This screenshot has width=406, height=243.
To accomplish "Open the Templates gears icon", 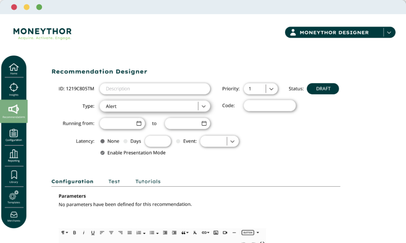I will (14, 197).
